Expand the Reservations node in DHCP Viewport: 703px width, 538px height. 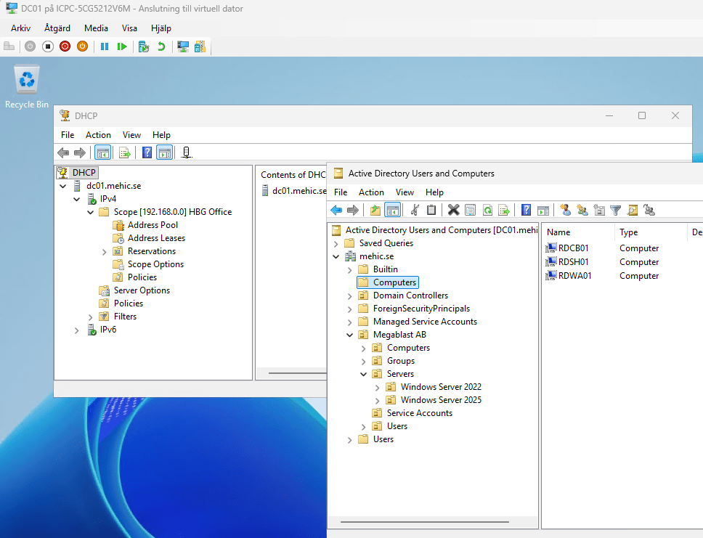pyautogui.click(x=104, y=251)
